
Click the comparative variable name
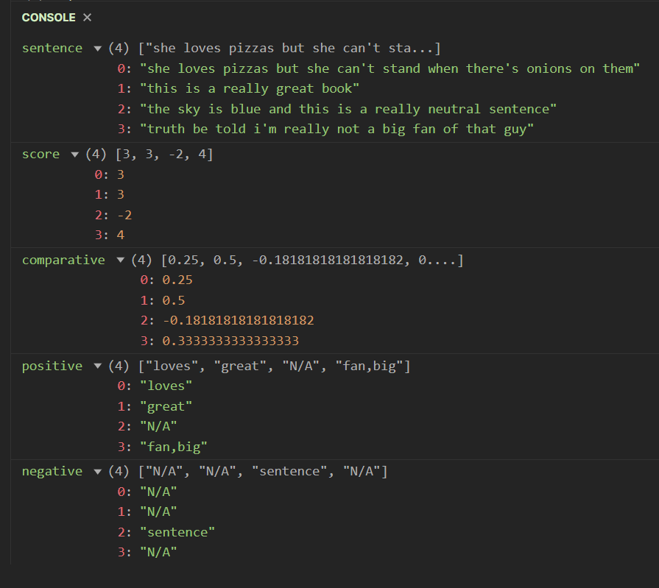coord(63,260)
